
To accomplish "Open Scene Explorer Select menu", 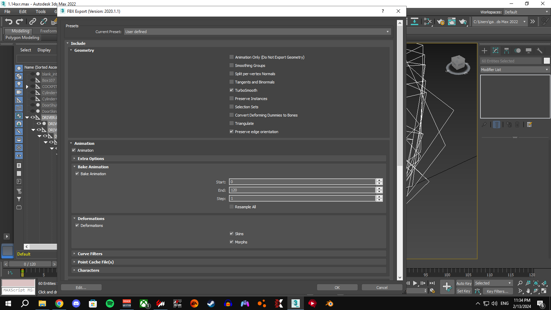I will pos(25,50).
